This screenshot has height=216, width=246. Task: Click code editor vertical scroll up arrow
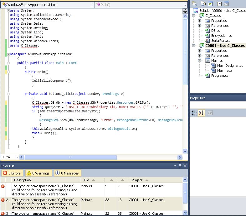[x=185, y=16]
